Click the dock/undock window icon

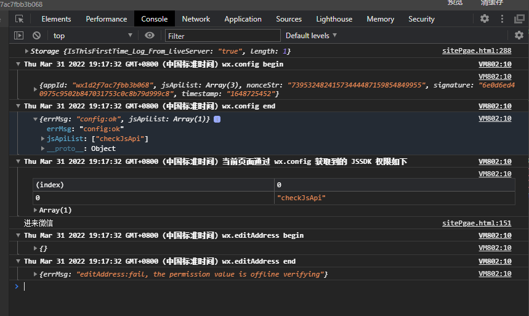pyautogui.click(x=520, y=19)
